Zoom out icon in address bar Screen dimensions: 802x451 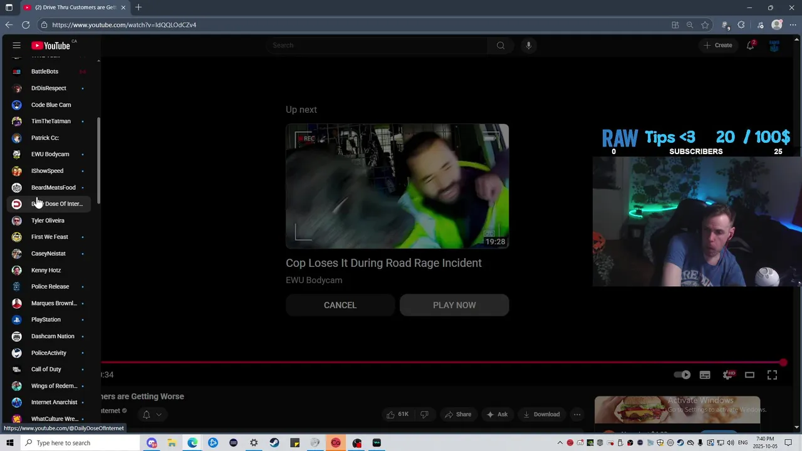(x=690, y=25)
